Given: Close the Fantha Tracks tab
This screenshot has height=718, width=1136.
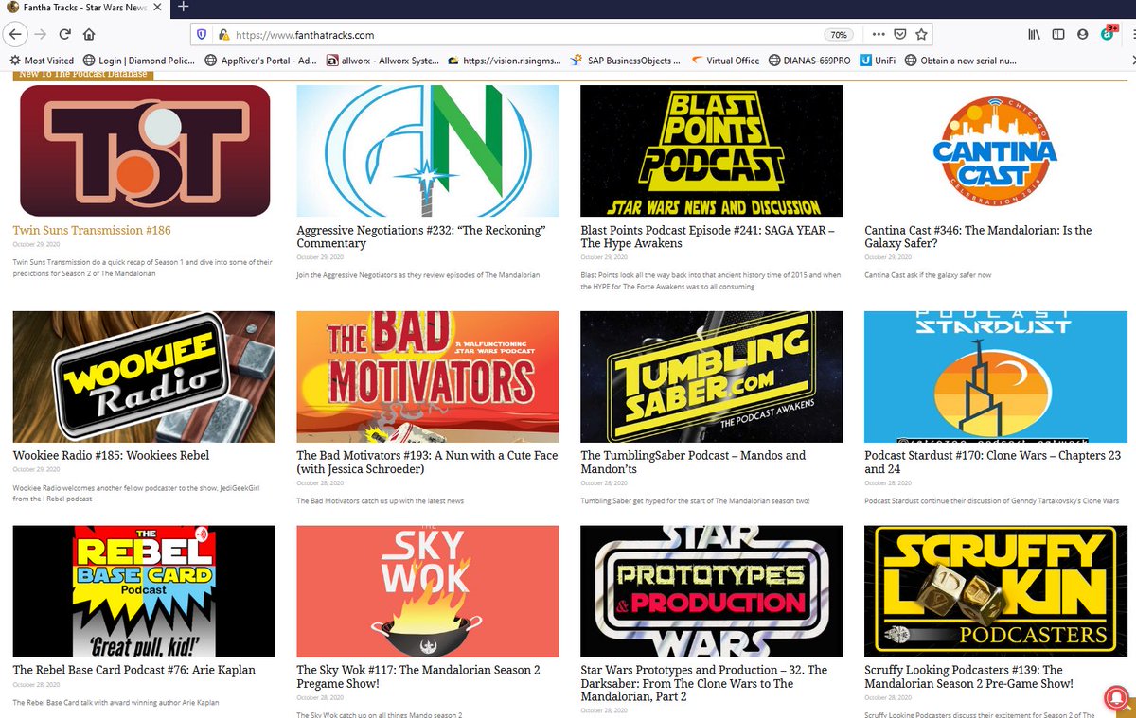Looking at the screenshot, I should pos(160,8).
